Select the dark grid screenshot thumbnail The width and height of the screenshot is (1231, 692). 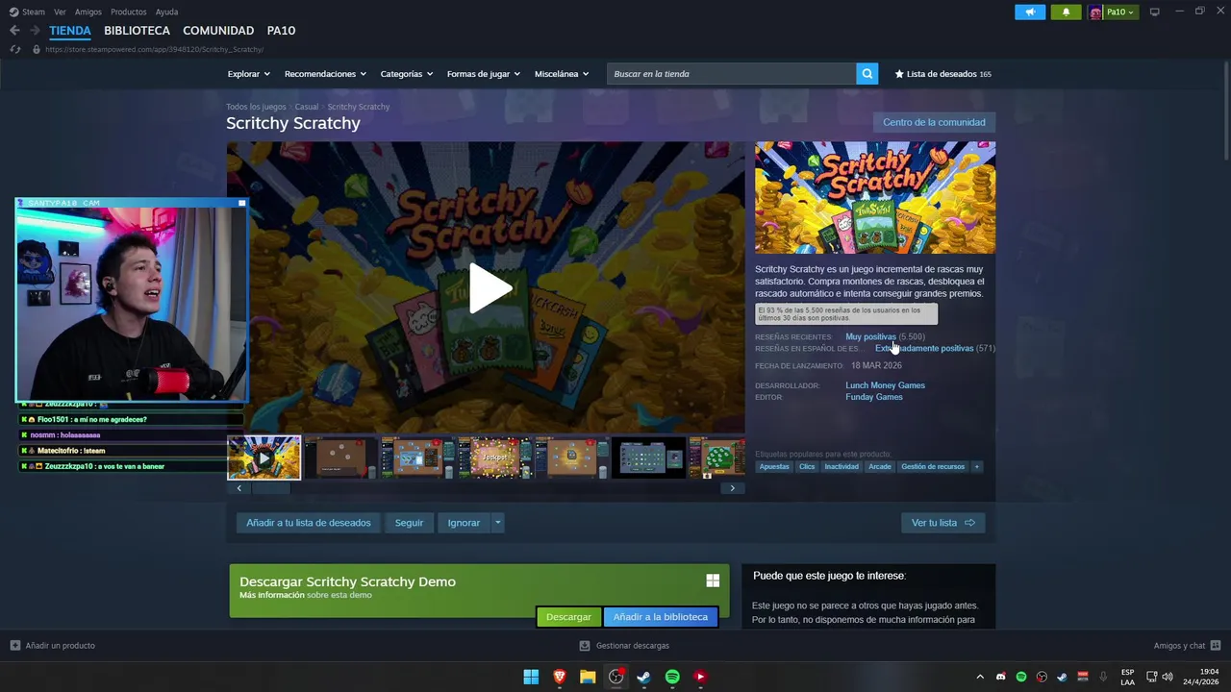pyautogui.click(x=648, y=457)
